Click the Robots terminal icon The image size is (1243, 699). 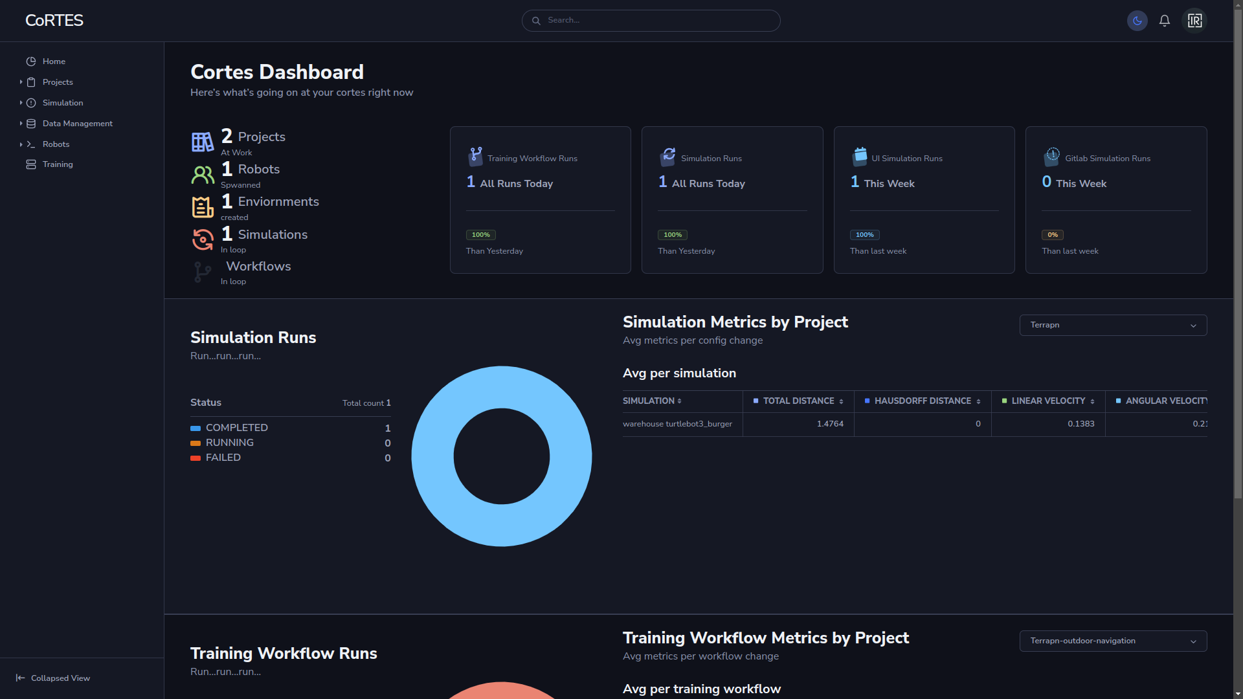(31, 144)
